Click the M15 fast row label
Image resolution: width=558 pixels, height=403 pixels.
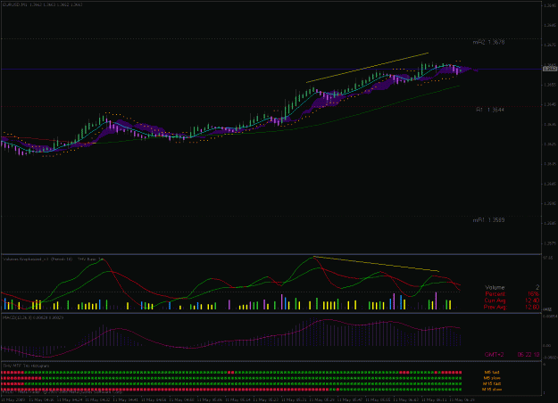492,383
